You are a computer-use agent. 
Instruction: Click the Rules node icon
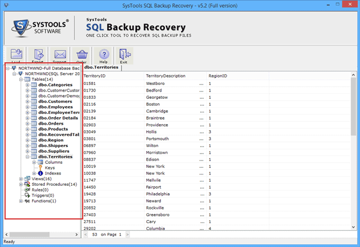coord(28,190)
